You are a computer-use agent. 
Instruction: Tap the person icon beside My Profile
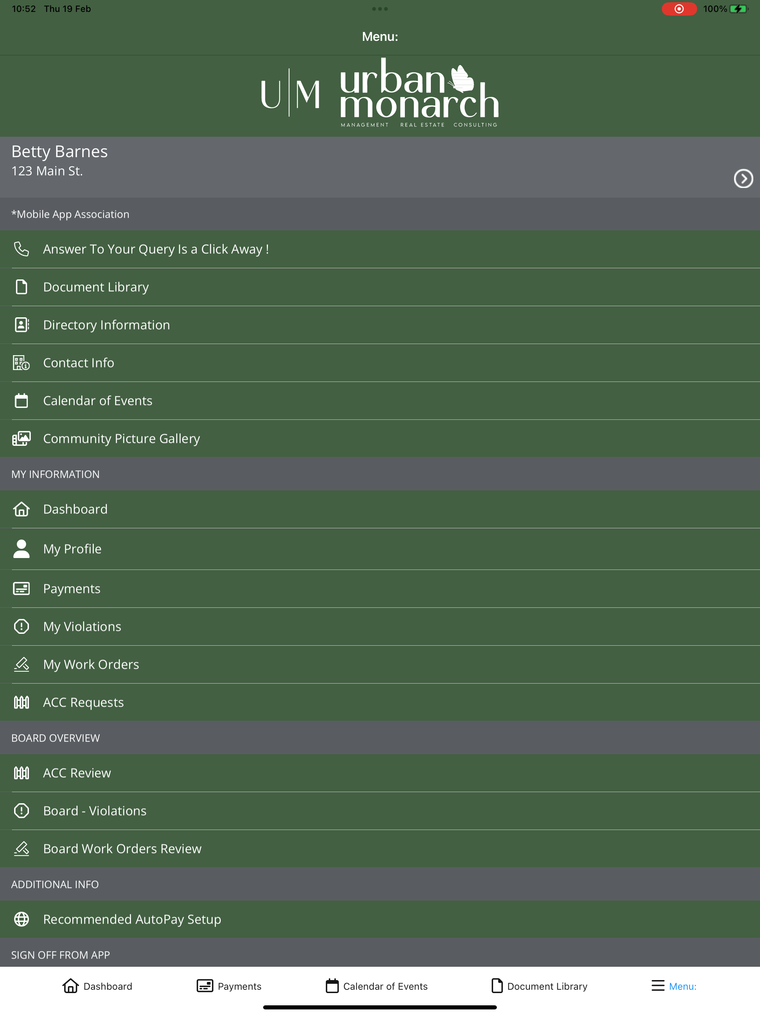click(x=22, y=549)
